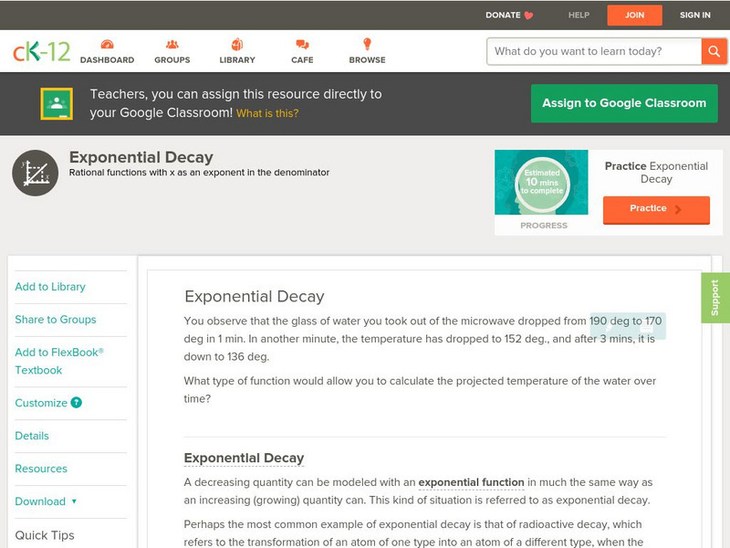Click the orange Practice button
The width and height of the screenshot is (730, 548).
(656, 209)
